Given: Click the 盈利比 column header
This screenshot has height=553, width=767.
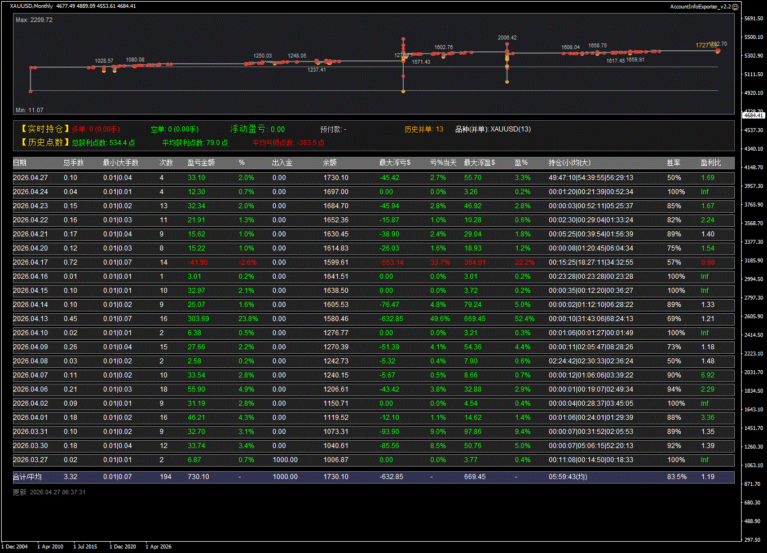Looking at the screenshot, I should 711,163.
